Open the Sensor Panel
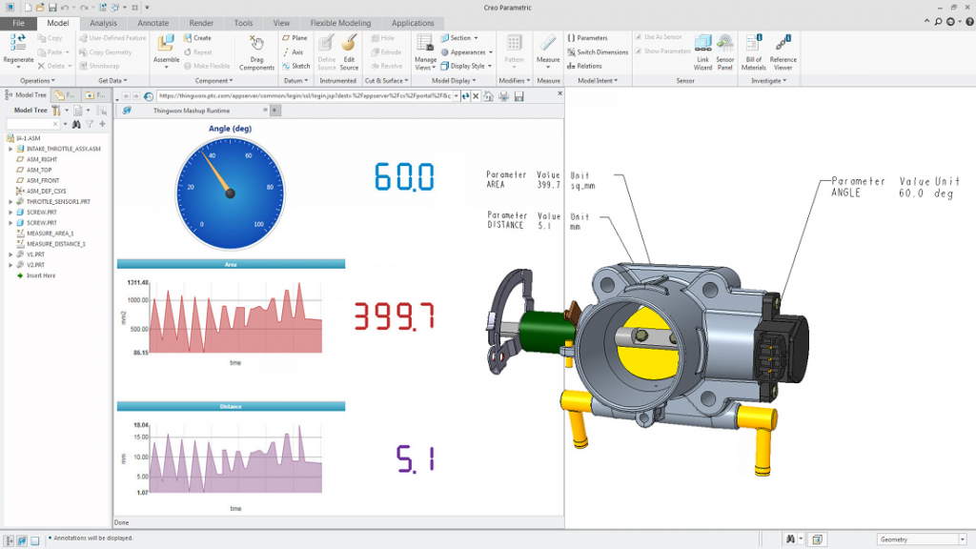Image resolution: width=976 pixels, height=549 pixels. [x=724, y=51]
